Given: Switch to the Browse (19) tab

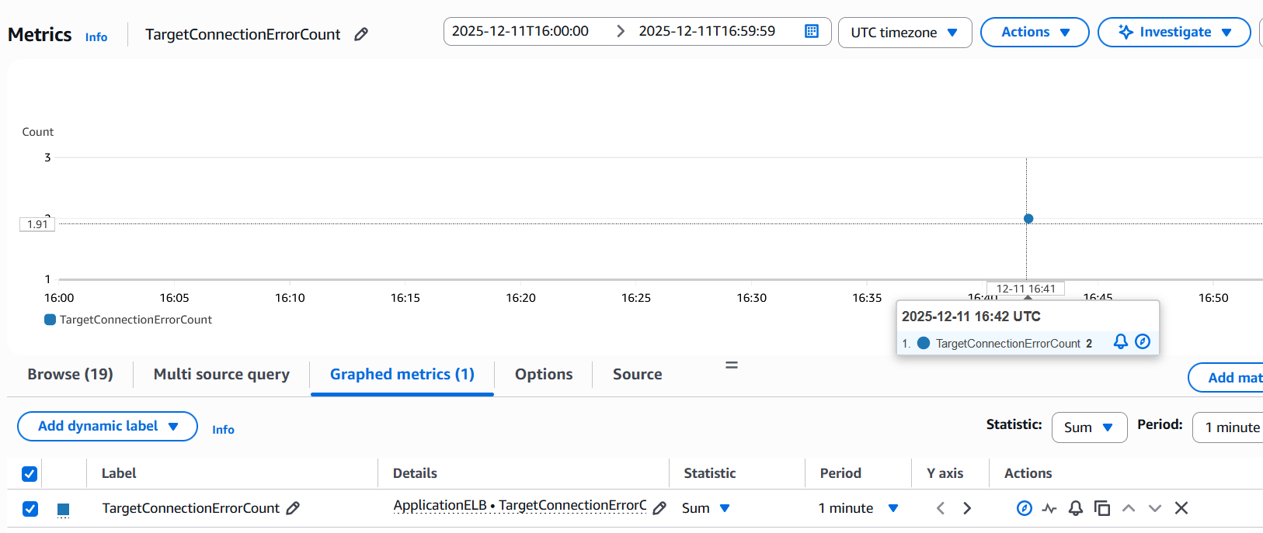Looking at the screenshot, I should (70, 374).
